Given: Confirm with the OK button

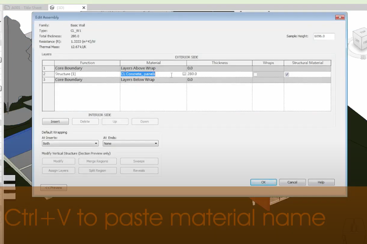Looking at the screenshot, I should (x=264, y=182).
